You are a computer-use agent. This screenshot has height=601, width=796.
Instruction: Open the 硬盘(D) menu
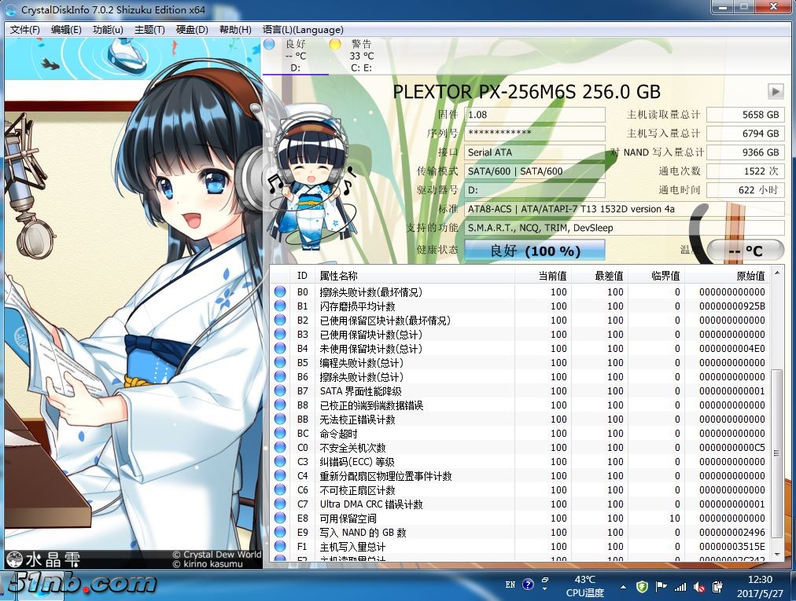192,30
